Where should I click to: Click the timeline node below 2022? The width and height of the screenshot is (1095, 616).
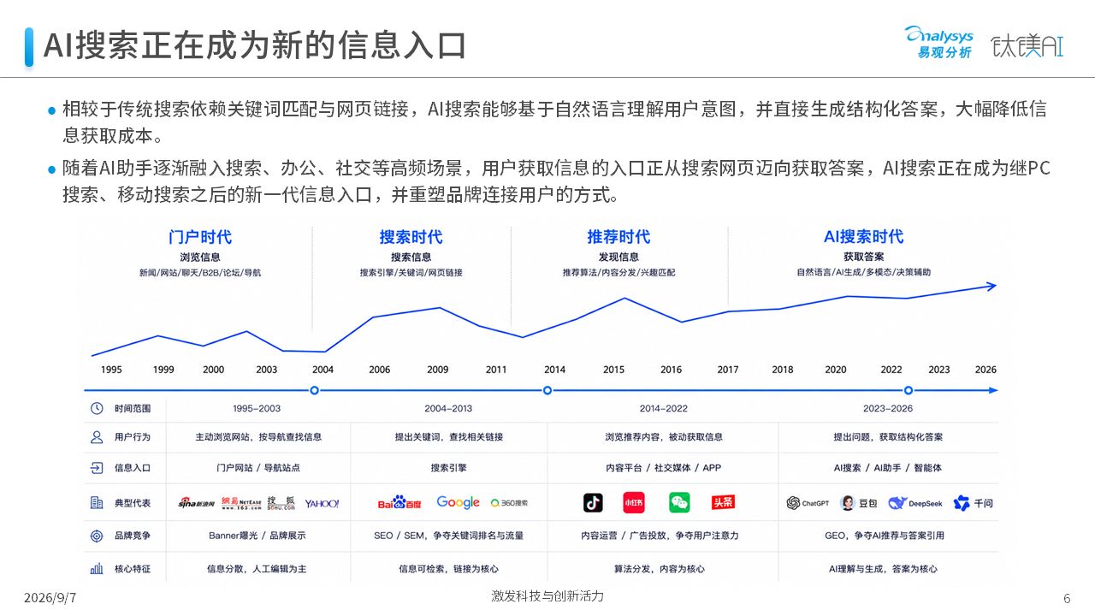(909, 390)
